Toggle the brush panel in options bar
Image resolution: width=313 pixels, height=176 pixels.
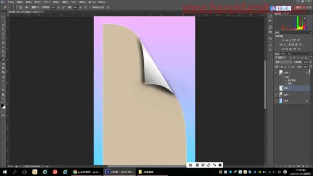coord(20,8)
